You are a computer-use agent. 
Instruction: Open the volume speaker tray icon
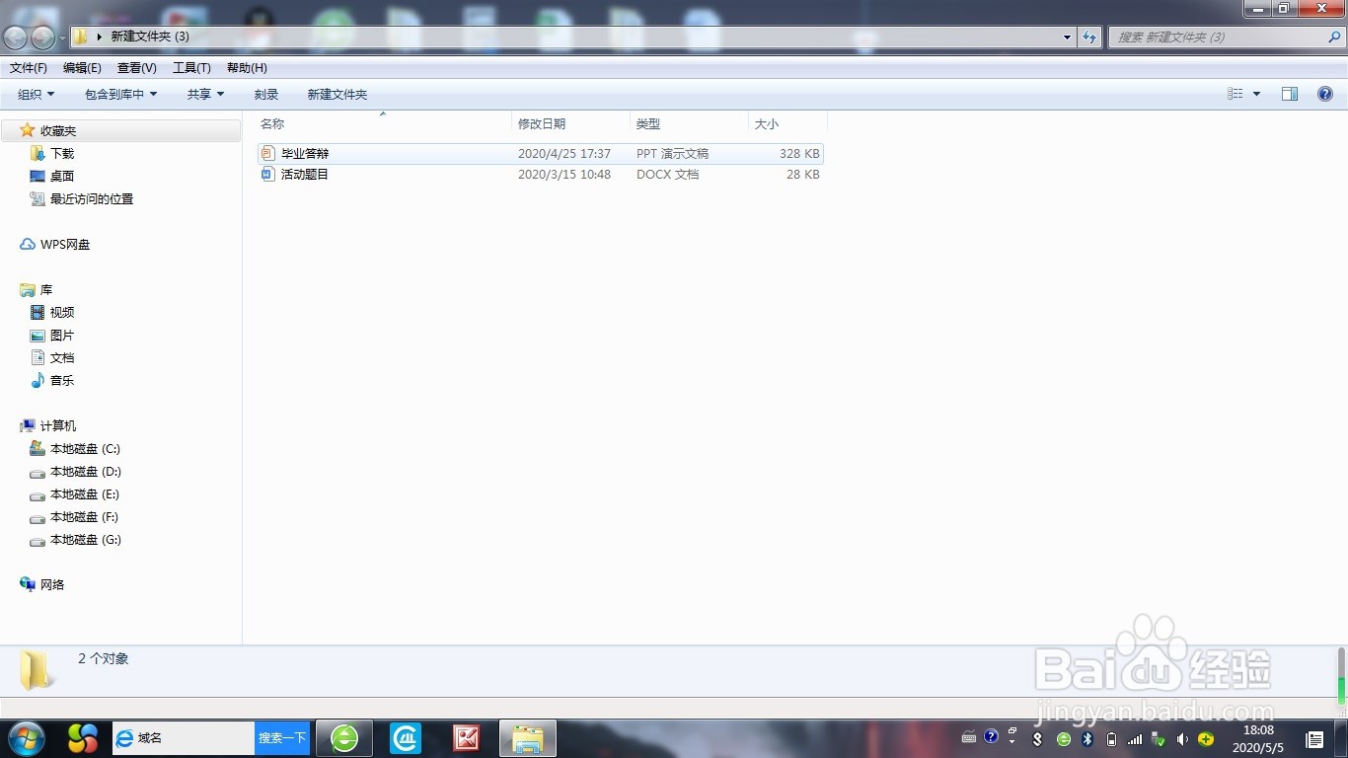1182,738
